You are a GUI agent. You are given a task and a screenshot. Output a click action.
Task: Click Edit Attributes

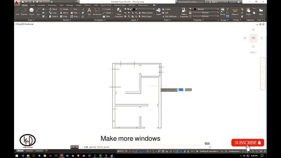tap(170, 17)
